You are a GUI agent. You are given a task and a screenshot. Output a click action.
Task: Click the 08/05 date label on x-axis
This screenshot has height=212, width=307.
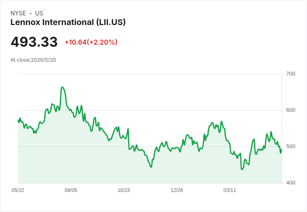point(71,190)
